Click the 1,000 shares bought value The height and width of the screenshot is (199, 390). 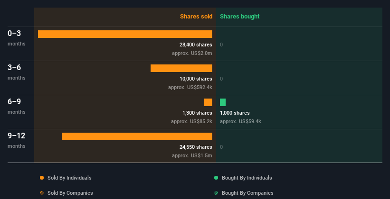[x=235, y=113]
